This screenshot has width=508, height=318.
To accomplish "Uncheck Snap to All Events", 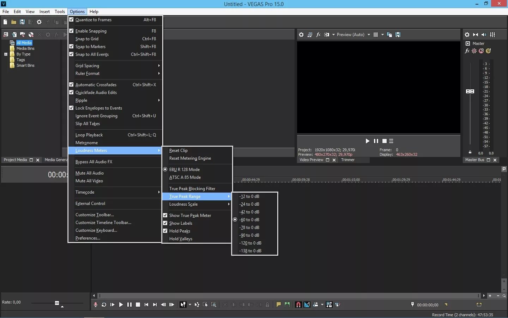I will click(71, 54).
